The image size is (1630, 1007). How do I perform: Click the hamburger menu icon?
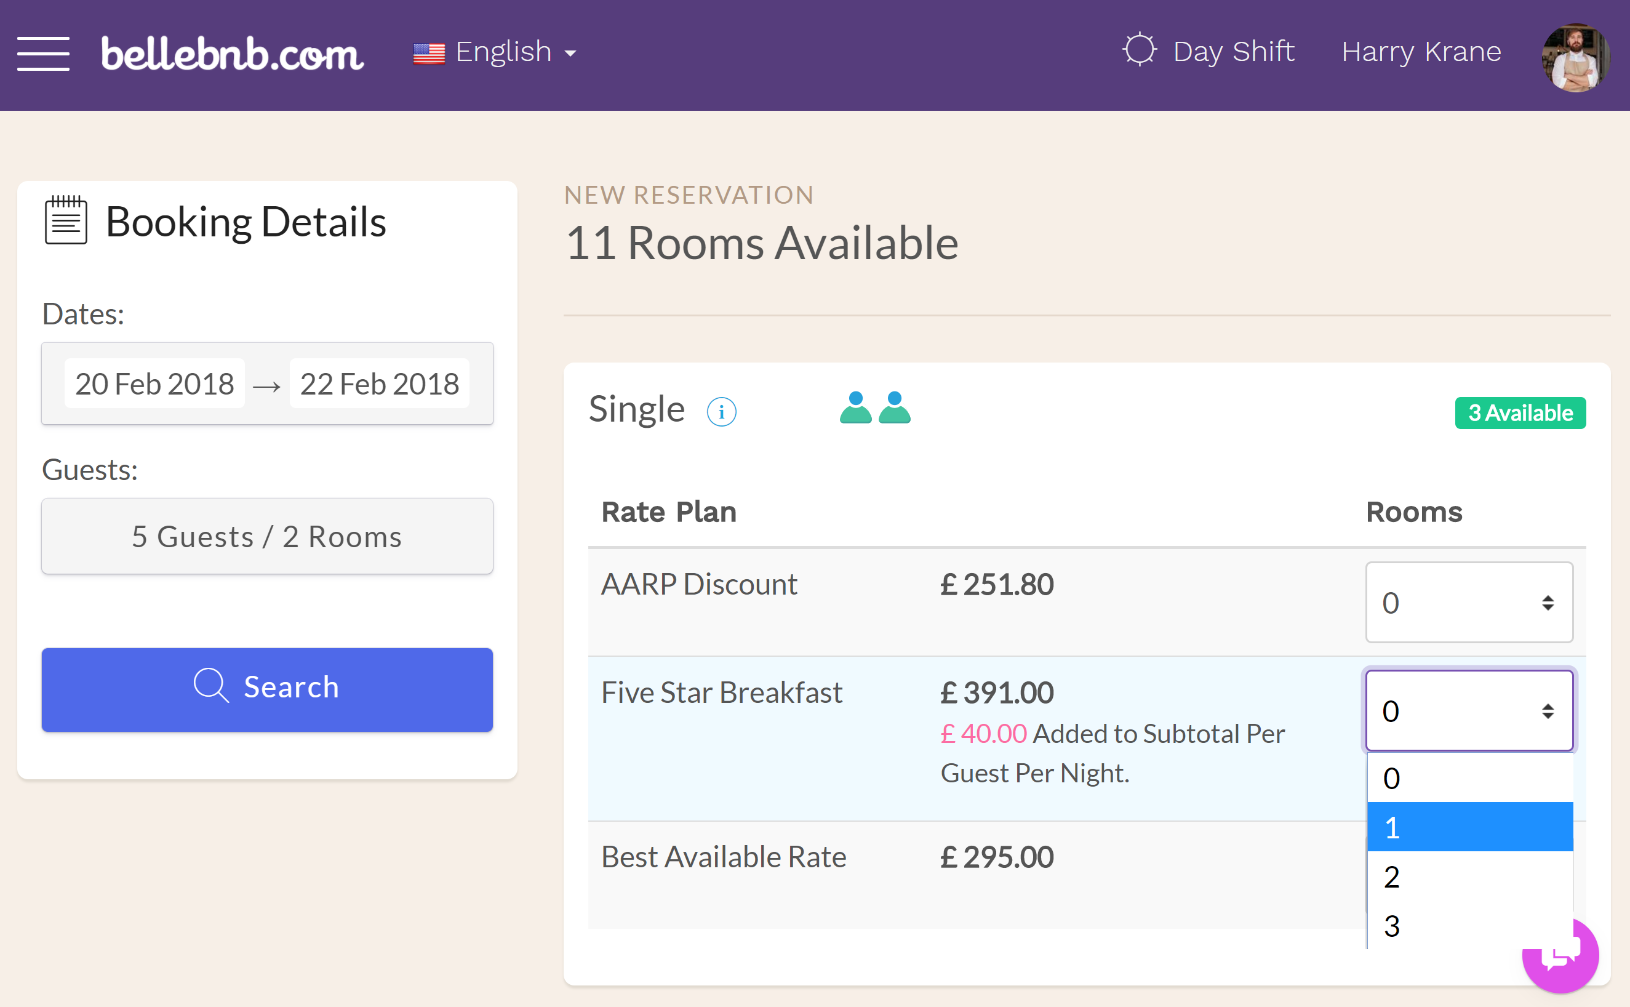point(43,51)
